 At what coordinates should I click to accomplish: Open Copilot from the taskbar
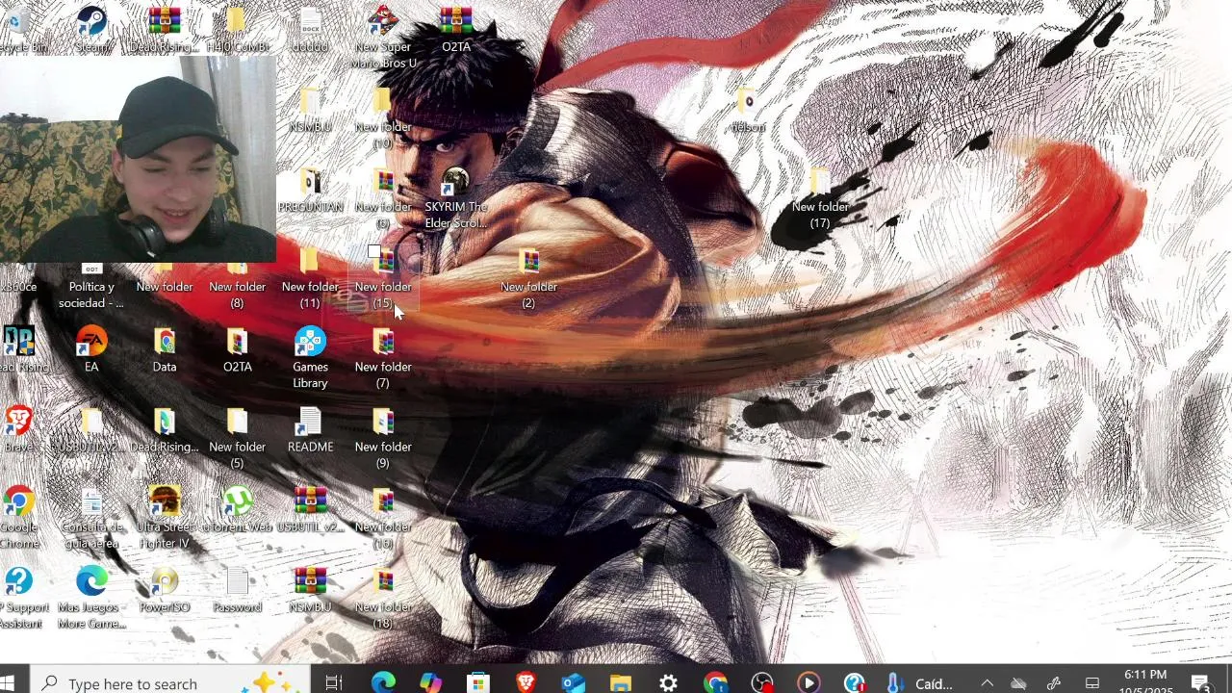[430, 682]
